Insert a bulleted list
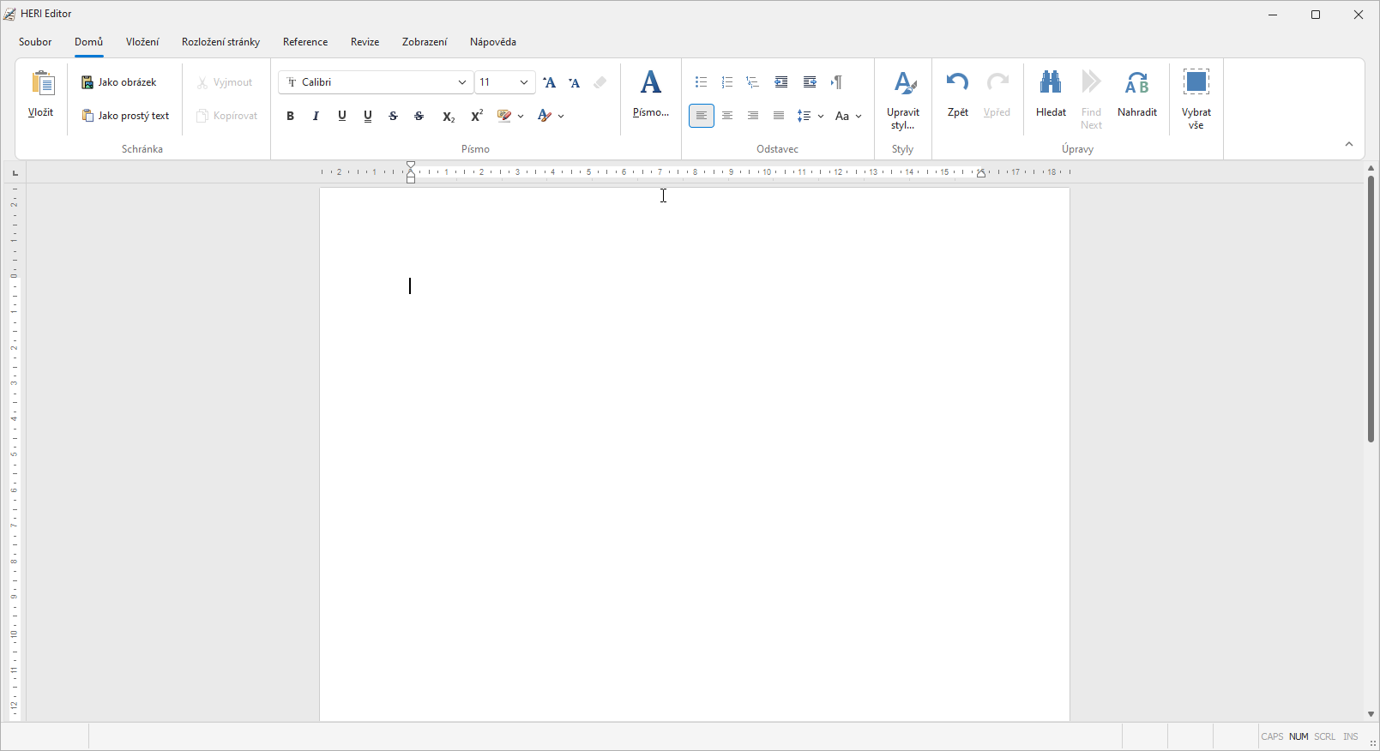The height and width of the screenshot is (751, 1380). tap(701, 82)
